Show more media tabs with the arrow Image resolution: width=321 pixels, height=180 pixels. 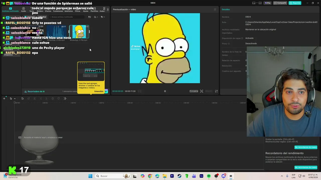tap(108, 9)
